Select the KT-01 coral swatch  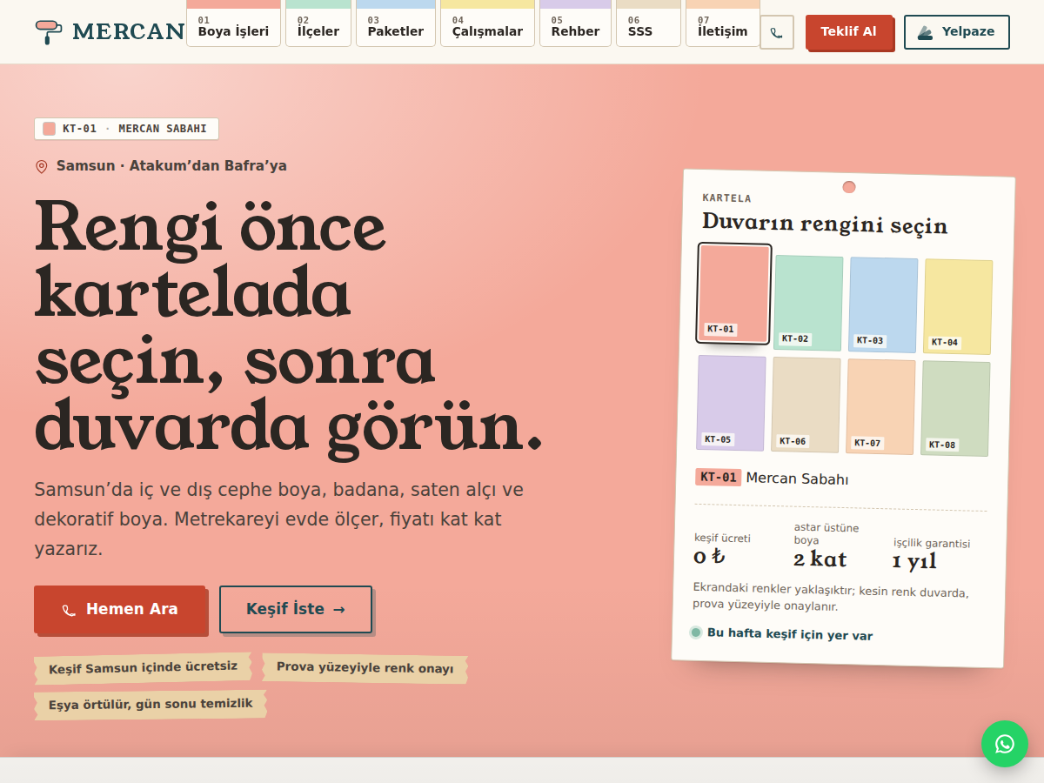734,293
